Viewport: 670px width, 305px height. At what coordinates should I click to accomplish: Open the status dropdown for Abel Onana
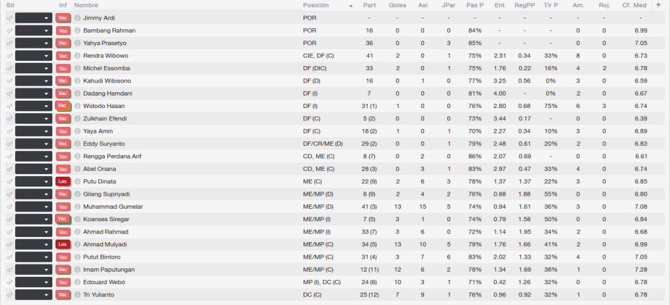coord(34,169)
